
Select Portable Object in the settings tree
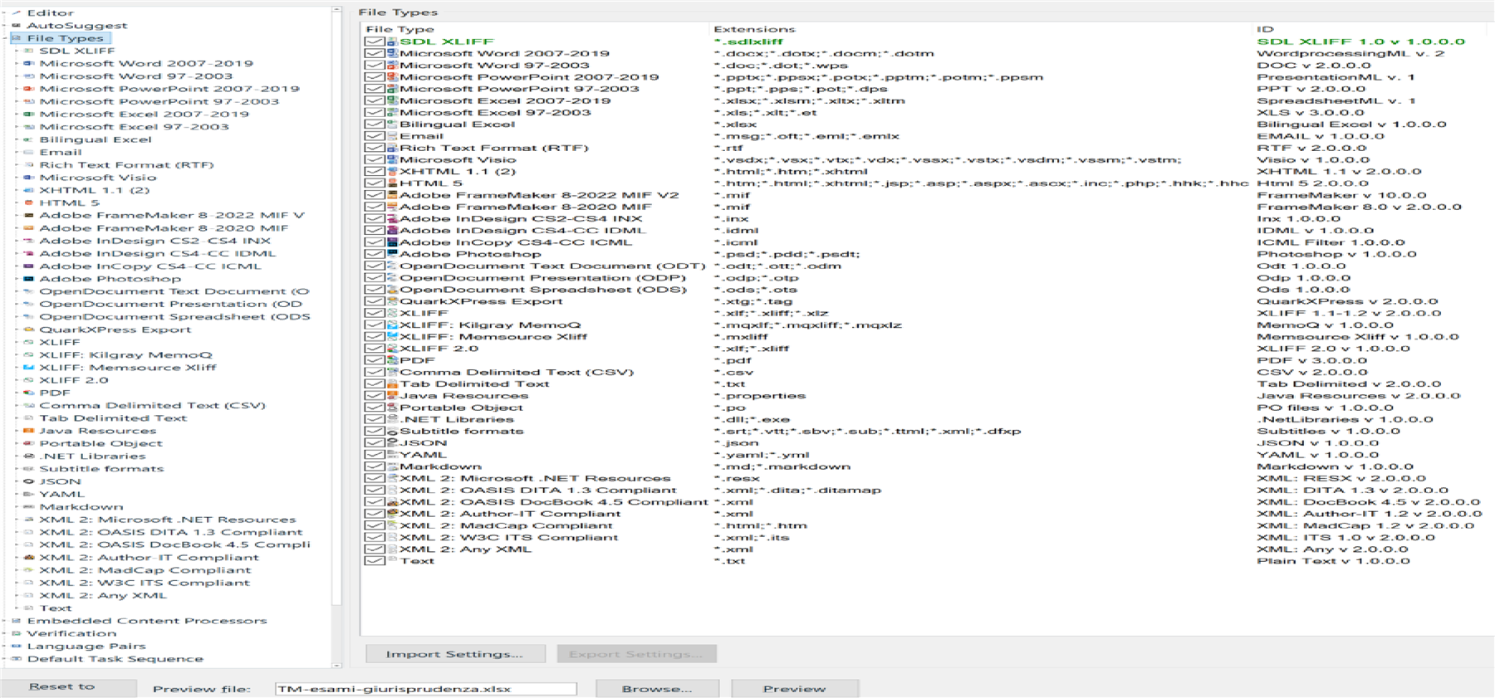(101, 444)
